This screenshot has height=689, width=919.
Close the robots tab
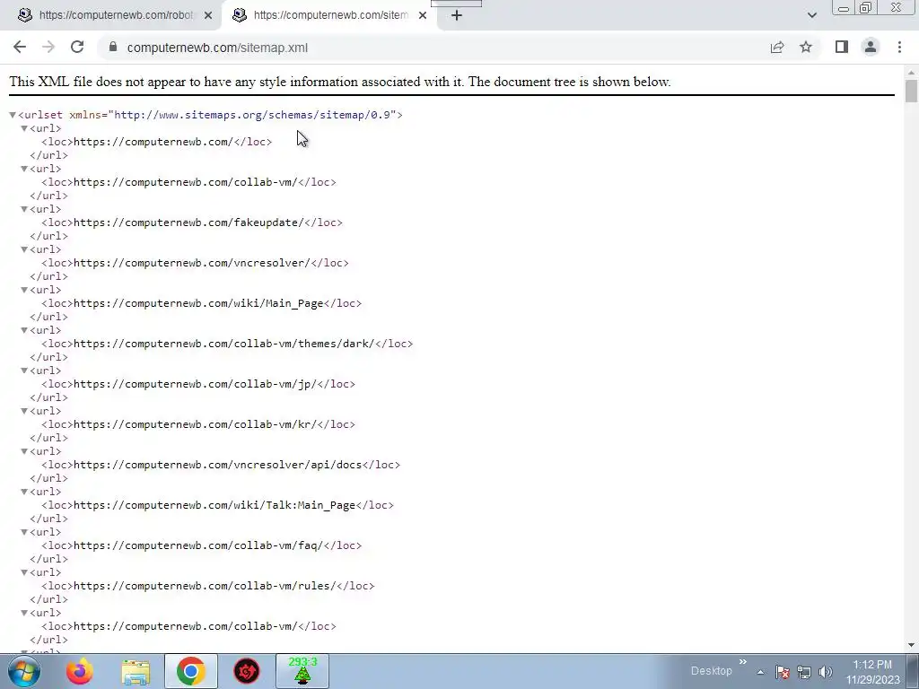click(x=208, y=15)
